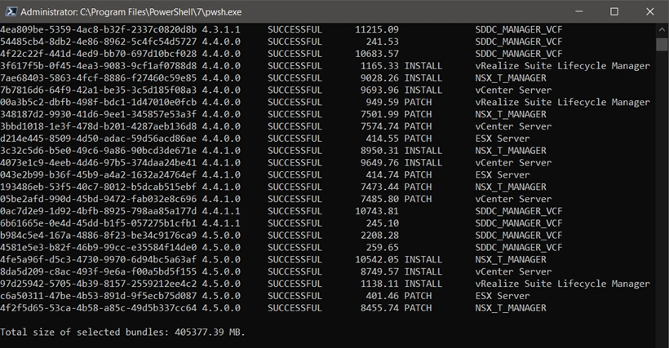This screenshot has width=669, height=348.
Task: Click bundle ID 97d25942-5705-4b39-8157-2559212ee4c2
Action: pos(99,284)
